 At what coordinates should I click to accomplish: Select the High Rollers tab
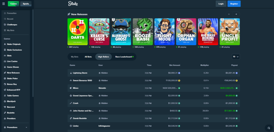point(104,57)
